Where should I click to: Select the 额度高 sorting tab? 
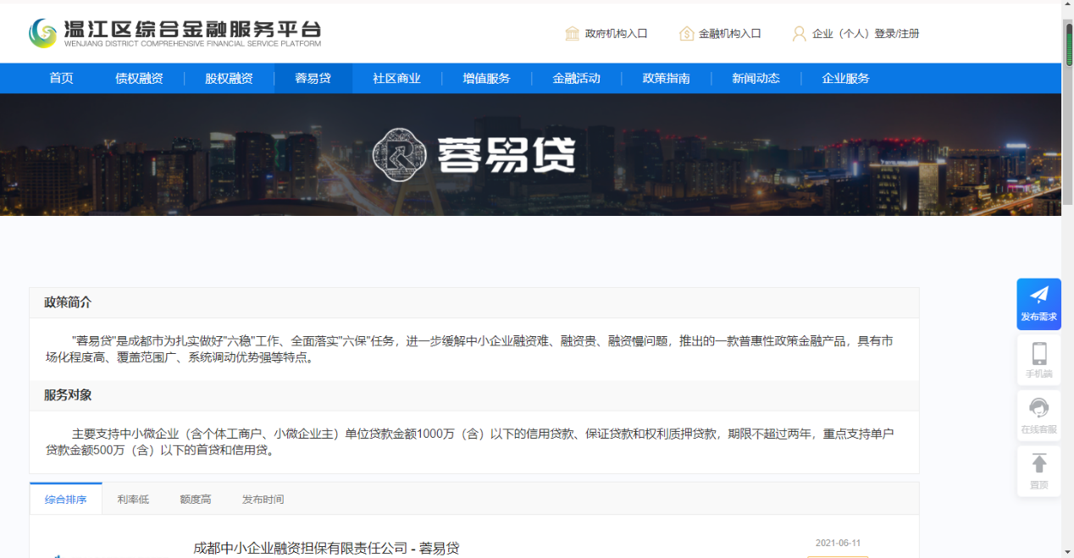point(196,500)
